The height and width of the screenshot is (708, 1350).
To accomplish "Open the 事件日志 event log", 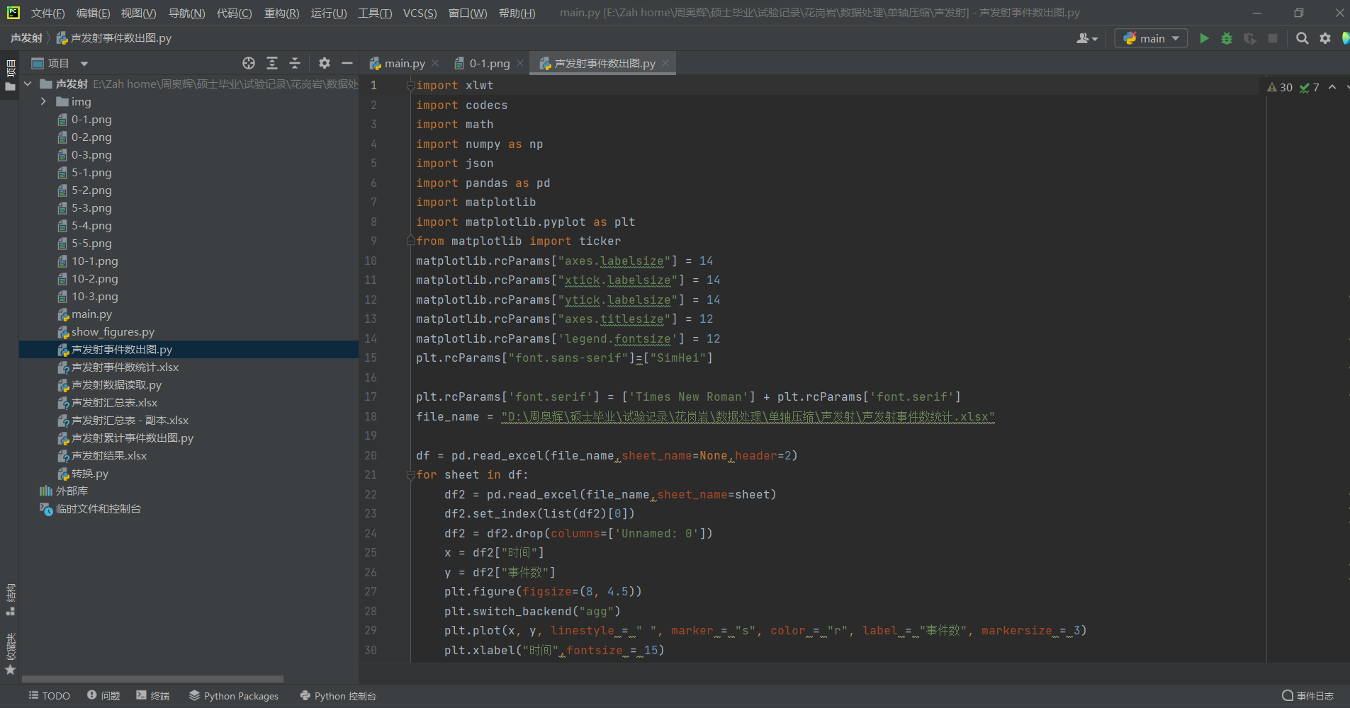I will (x=1308, y=696).
